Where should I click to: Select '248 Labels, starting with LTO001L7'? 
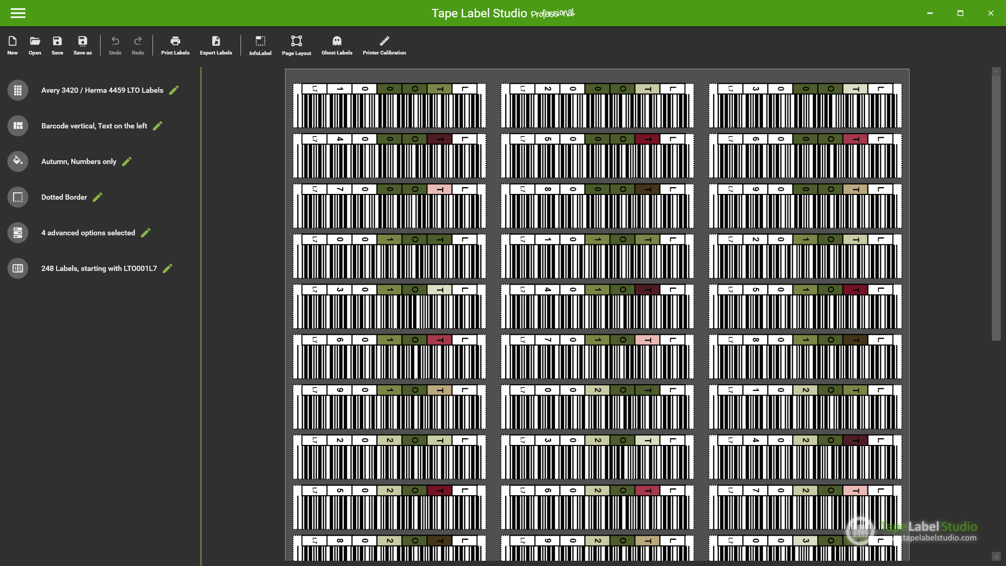click(x=99, y=268)
